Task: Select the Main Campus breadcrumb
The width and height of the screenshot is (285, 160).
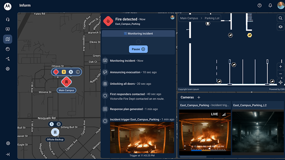Action: 189,18
